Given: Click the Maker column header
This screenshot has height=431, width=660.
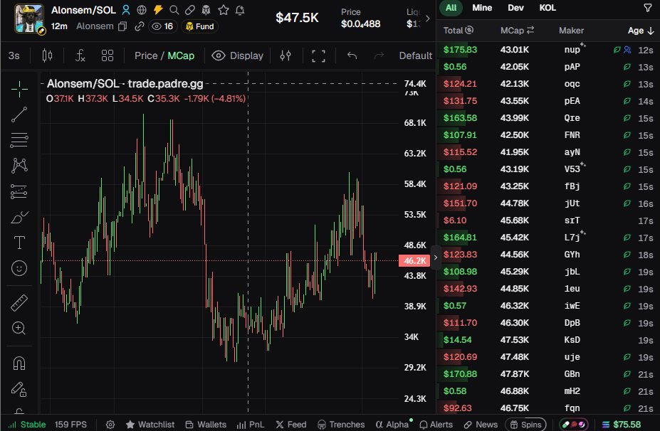Looking at the screenshot, I should tap(571, 31).
